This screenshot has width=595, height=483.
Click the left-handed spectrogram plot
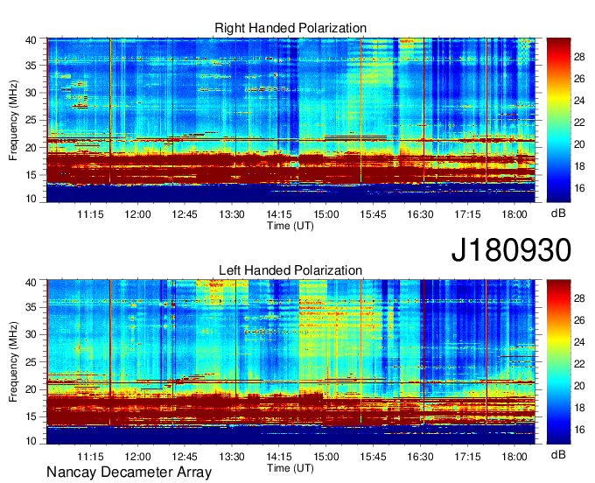(291, 362)
